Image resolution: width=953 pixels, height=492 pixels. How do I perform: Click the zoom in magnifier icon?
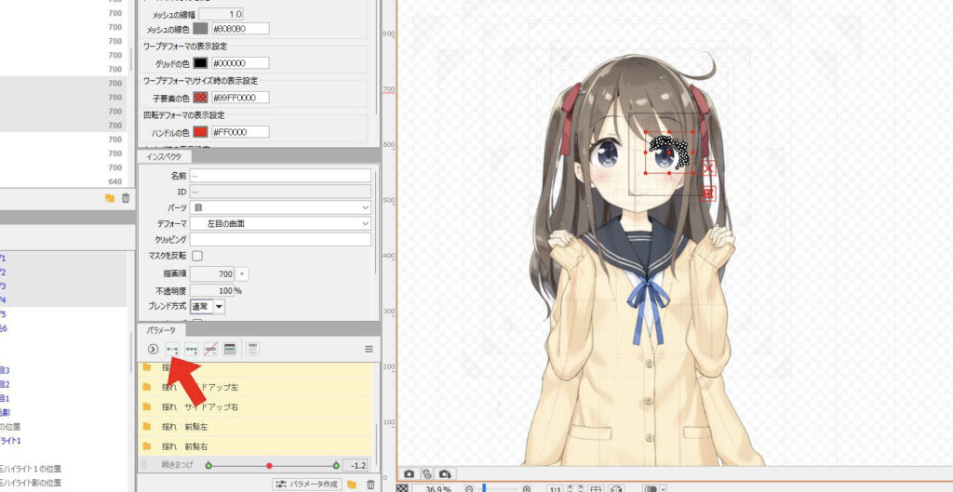click(527, 488)
